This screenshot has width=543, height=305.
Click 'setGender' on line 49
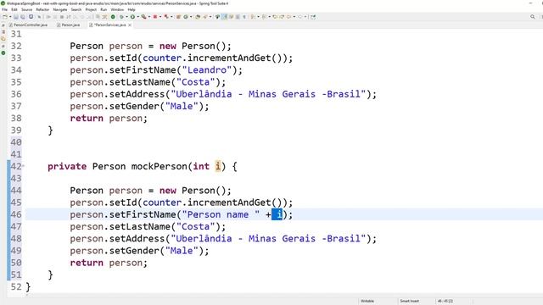(x=134, y=251)
